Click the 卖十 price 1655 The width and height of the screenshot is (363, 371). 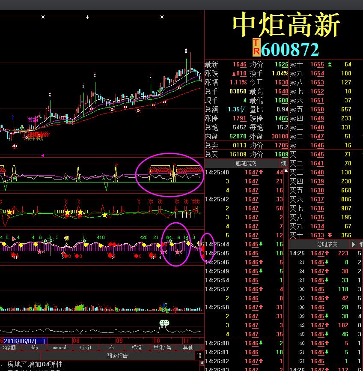317,64
